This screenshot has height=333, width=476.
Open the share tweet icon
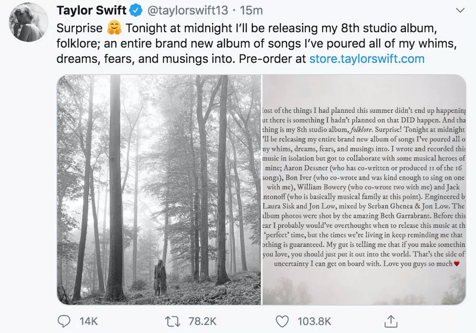pos(391,321)
